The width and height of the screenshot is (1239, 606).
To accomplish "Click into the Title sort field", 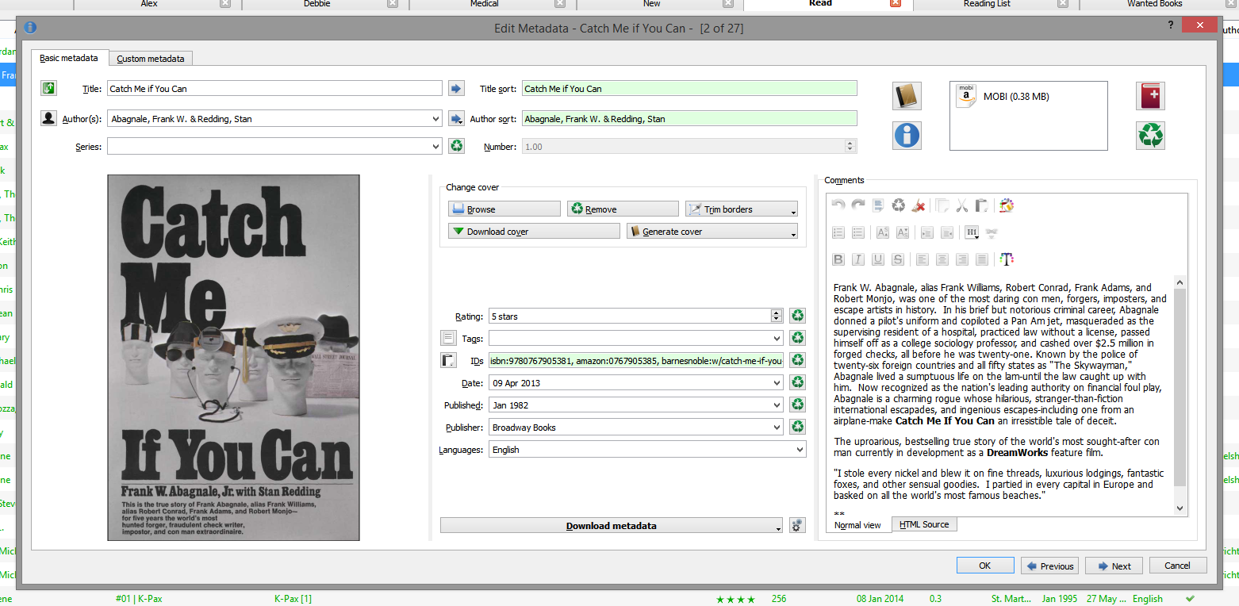I will pyautogui.click(x=689, y=89).
